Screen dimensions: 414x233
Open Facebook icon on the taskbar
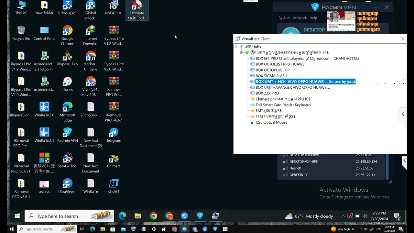click(205, 229)
